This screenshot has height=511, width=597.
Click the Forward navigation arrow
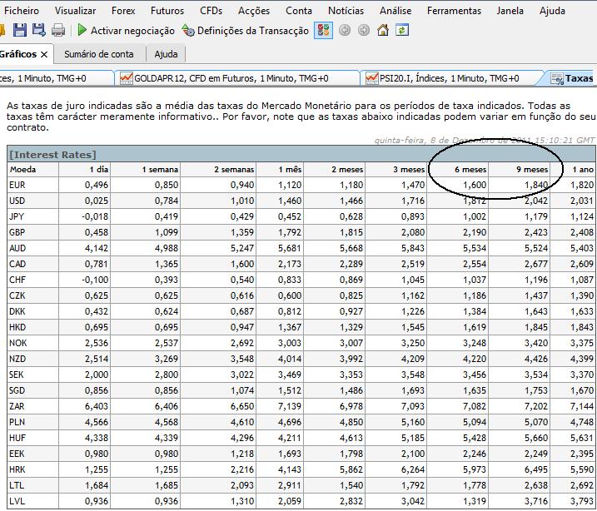coord(364,30)
